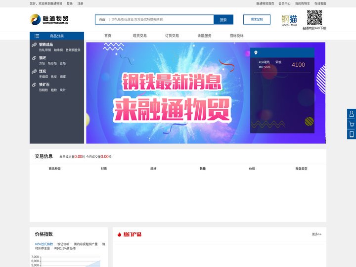The image size is (356, 267).
Task: Click the flame icon beside 热门产品
Action: [x=119, y=234]
